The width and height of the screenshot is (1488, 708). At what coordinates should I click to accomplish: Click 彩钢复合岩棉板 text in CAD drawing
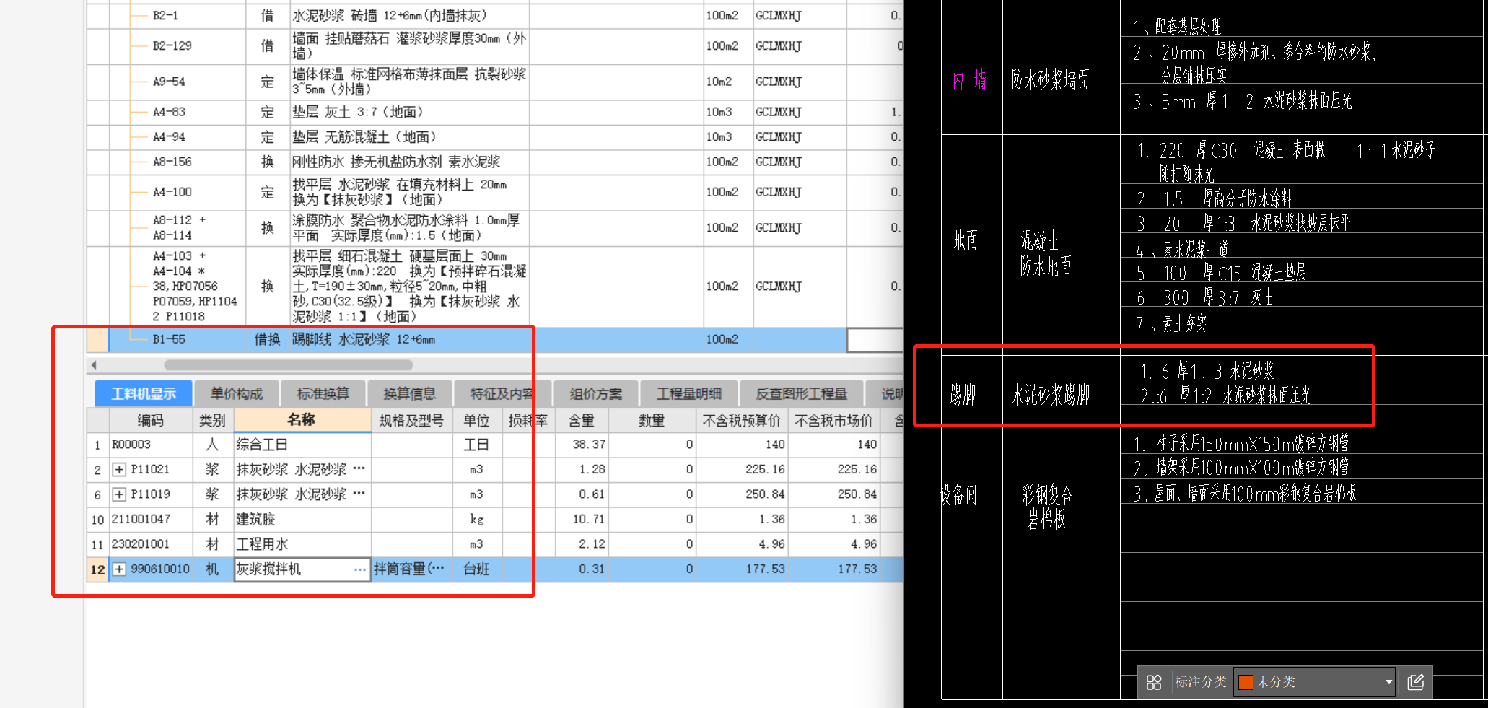(x=1047, y=507)
